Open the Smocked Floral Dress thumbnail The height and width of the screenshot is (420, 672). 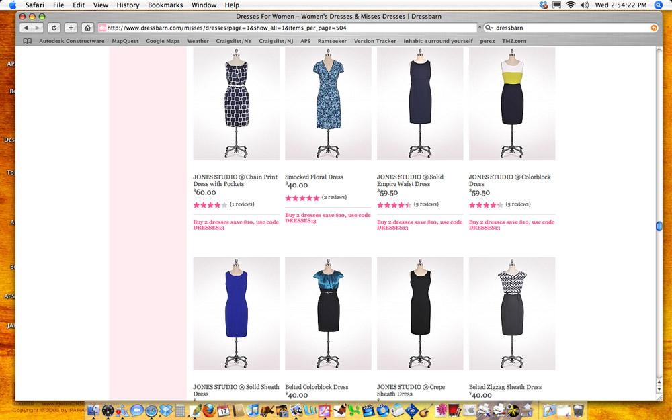pyautogui.click(x=329, y=103)
